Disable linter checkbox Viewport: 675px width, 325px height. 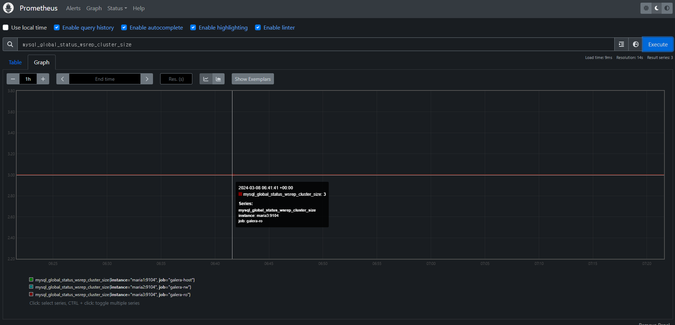[258, 27]
